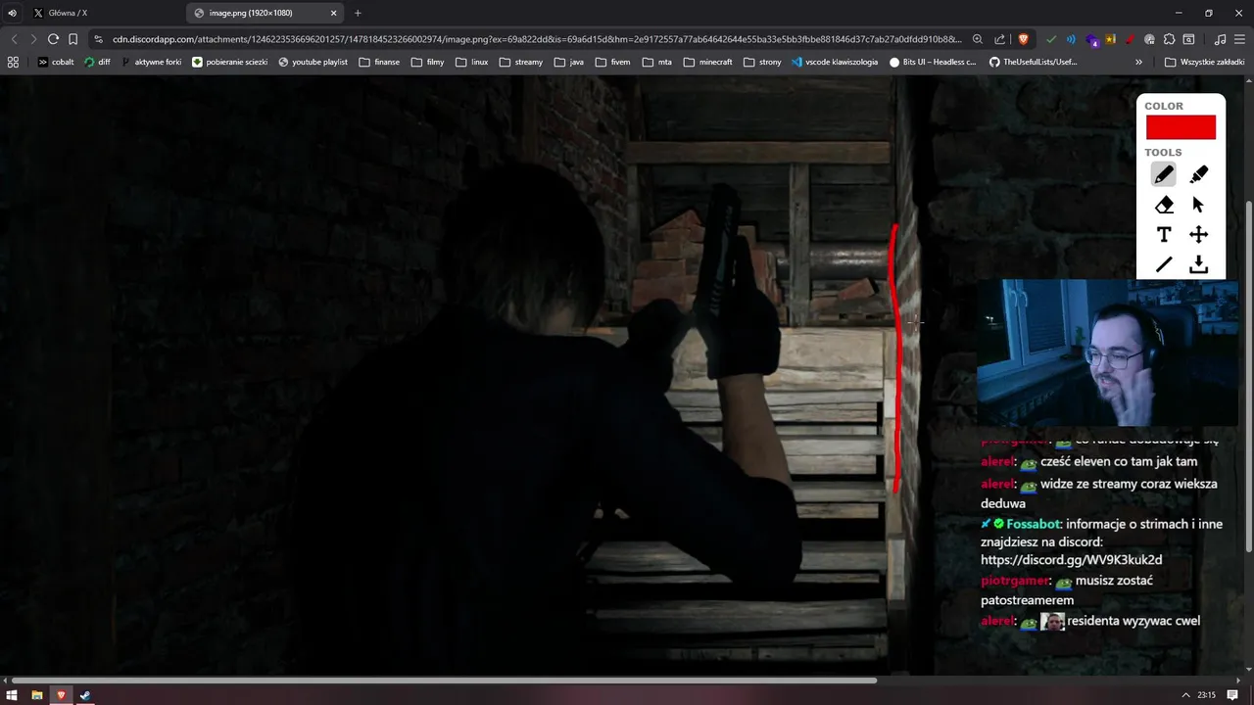The height and width of the screenshot is (705, 1254).
Task: Expand the mta bookmark folder
Action: tap(657, 62)
